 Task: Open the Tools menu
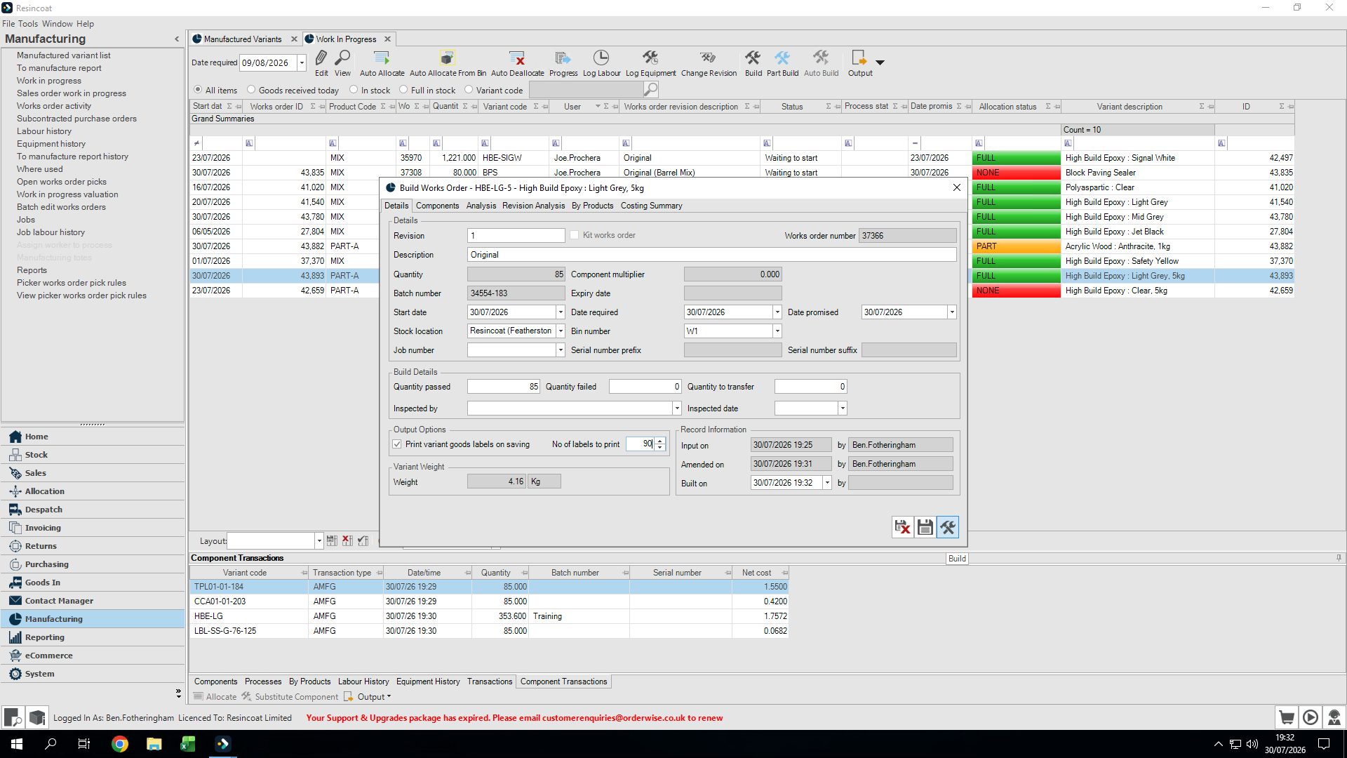click(28, 24)
